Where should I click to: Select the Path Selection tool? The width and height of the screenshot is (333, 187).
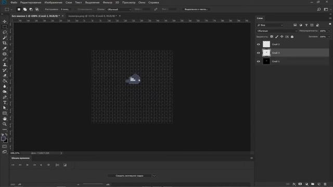point(5,108)
